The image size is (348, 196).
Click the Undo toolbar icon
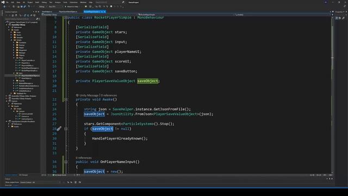coord(29,7)
